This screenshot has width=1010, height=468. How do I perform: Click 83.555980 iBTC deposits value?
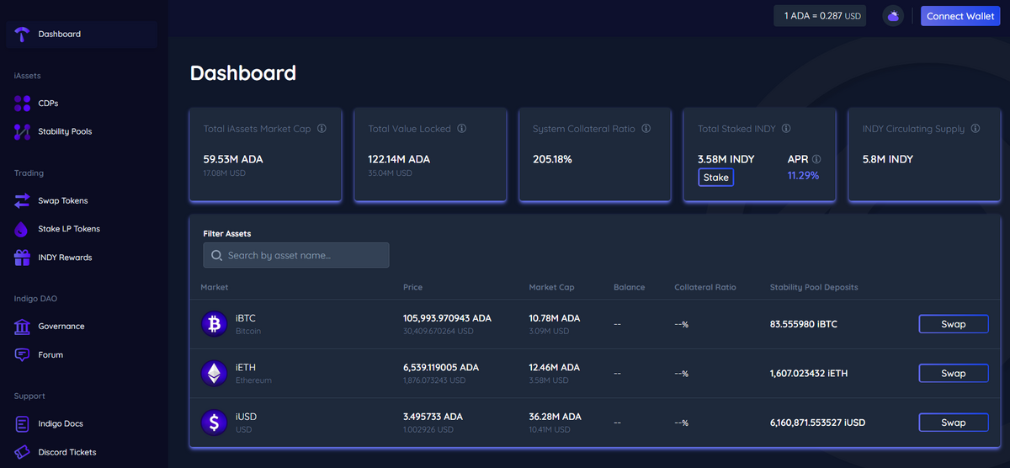804,324
